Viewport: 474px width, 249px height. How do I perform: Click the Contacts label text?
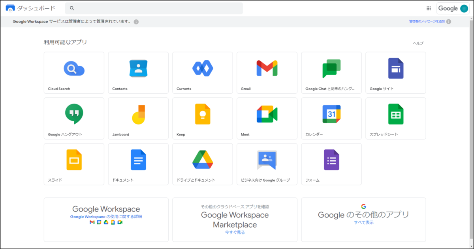[120, 89]
